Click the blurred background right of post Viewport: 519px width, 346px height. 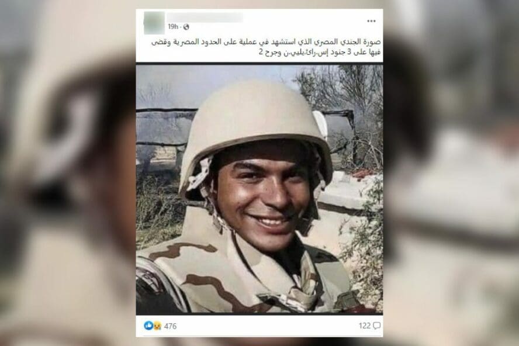[x=451, y=173]
